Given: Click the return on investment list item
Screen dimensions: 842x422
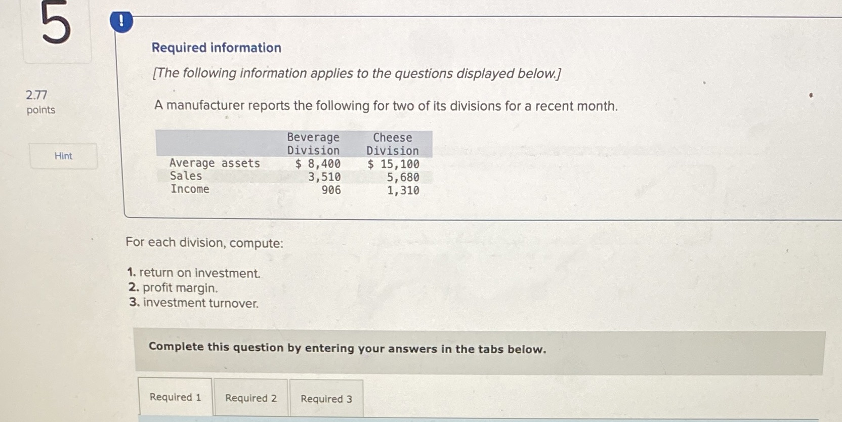Looking at the screenshot, I should coord(194,273).
